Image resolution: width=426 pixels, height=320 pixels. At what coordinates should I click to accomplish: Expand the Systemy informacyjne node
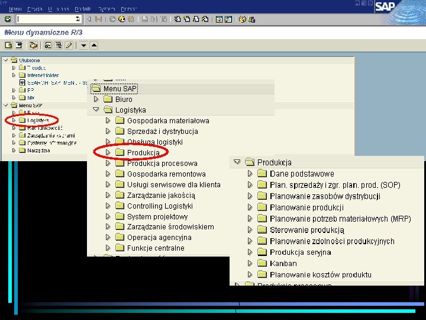(x=14, y=143)
